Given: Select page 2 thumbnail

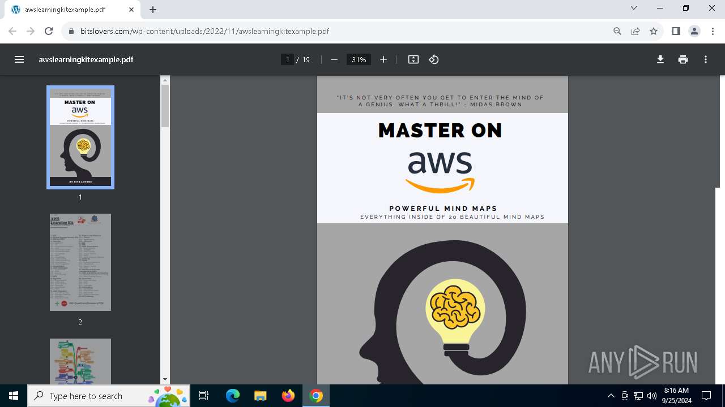Looking at the screenshot, I should 80,262.
